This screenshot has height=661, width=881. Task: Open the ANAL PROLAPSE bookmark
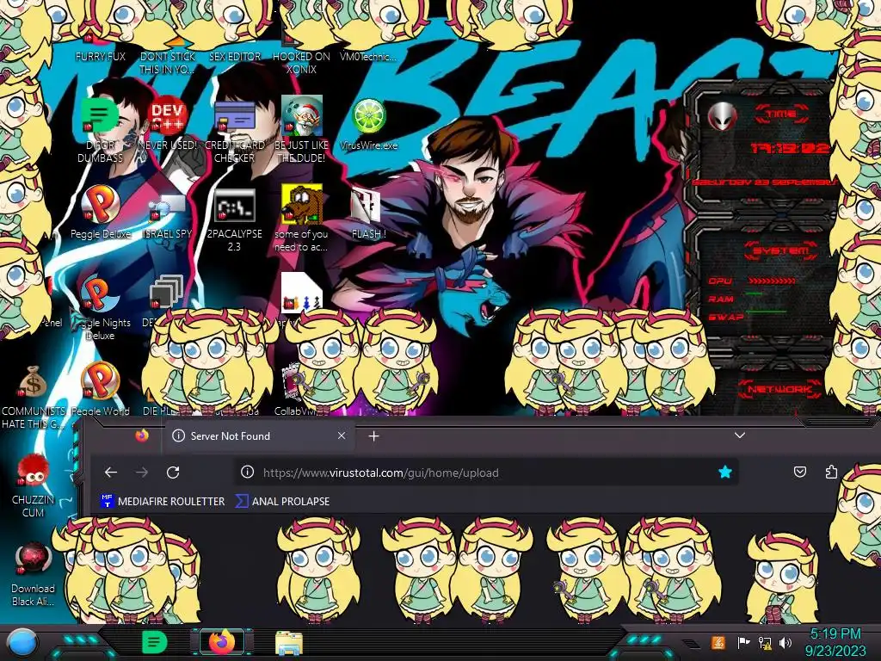click(x=282, y=502)
